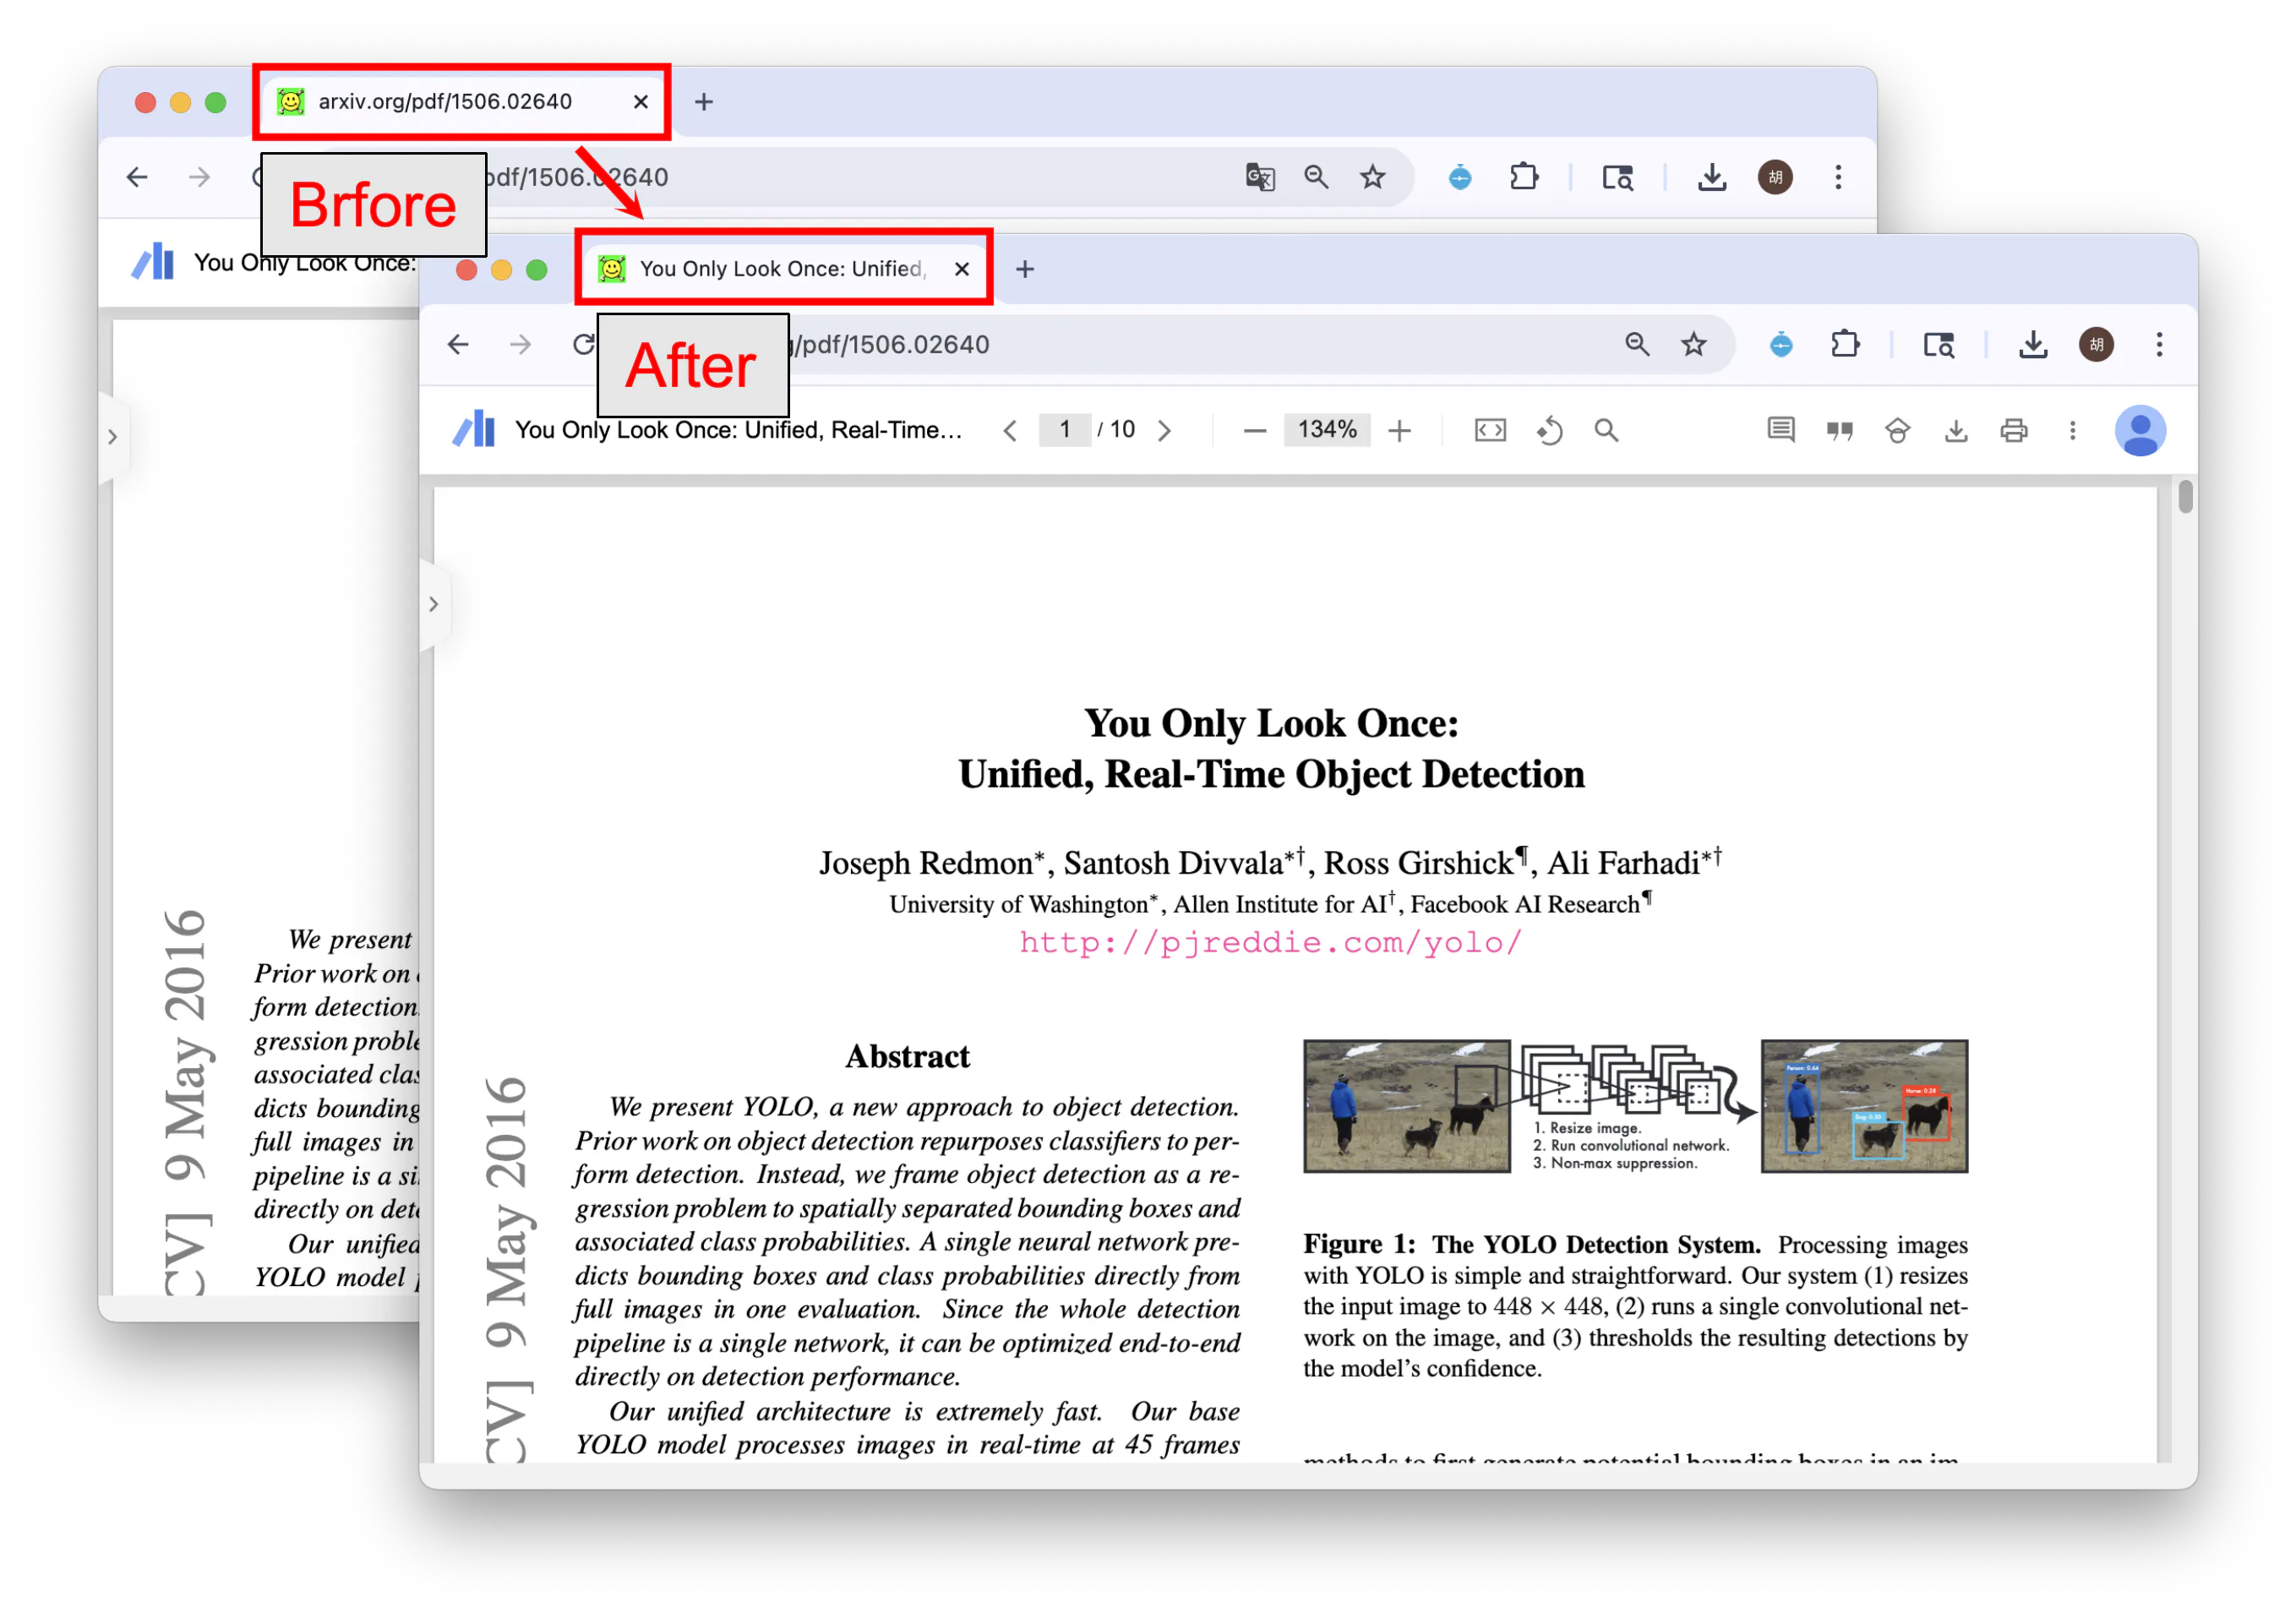Open search in the PDF toolbar
The image size is (2296, 1619).
pos(1606,431)
